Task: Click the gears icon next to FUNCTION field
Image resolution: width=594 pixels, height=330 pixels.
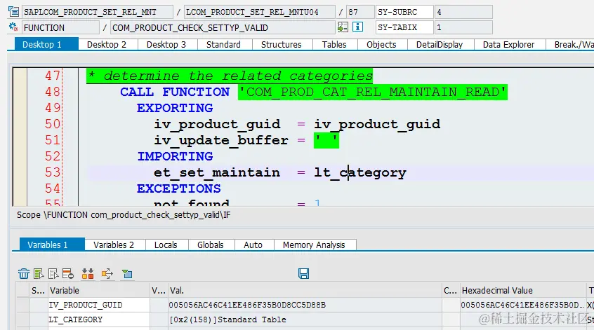Action: pos(13,27)
